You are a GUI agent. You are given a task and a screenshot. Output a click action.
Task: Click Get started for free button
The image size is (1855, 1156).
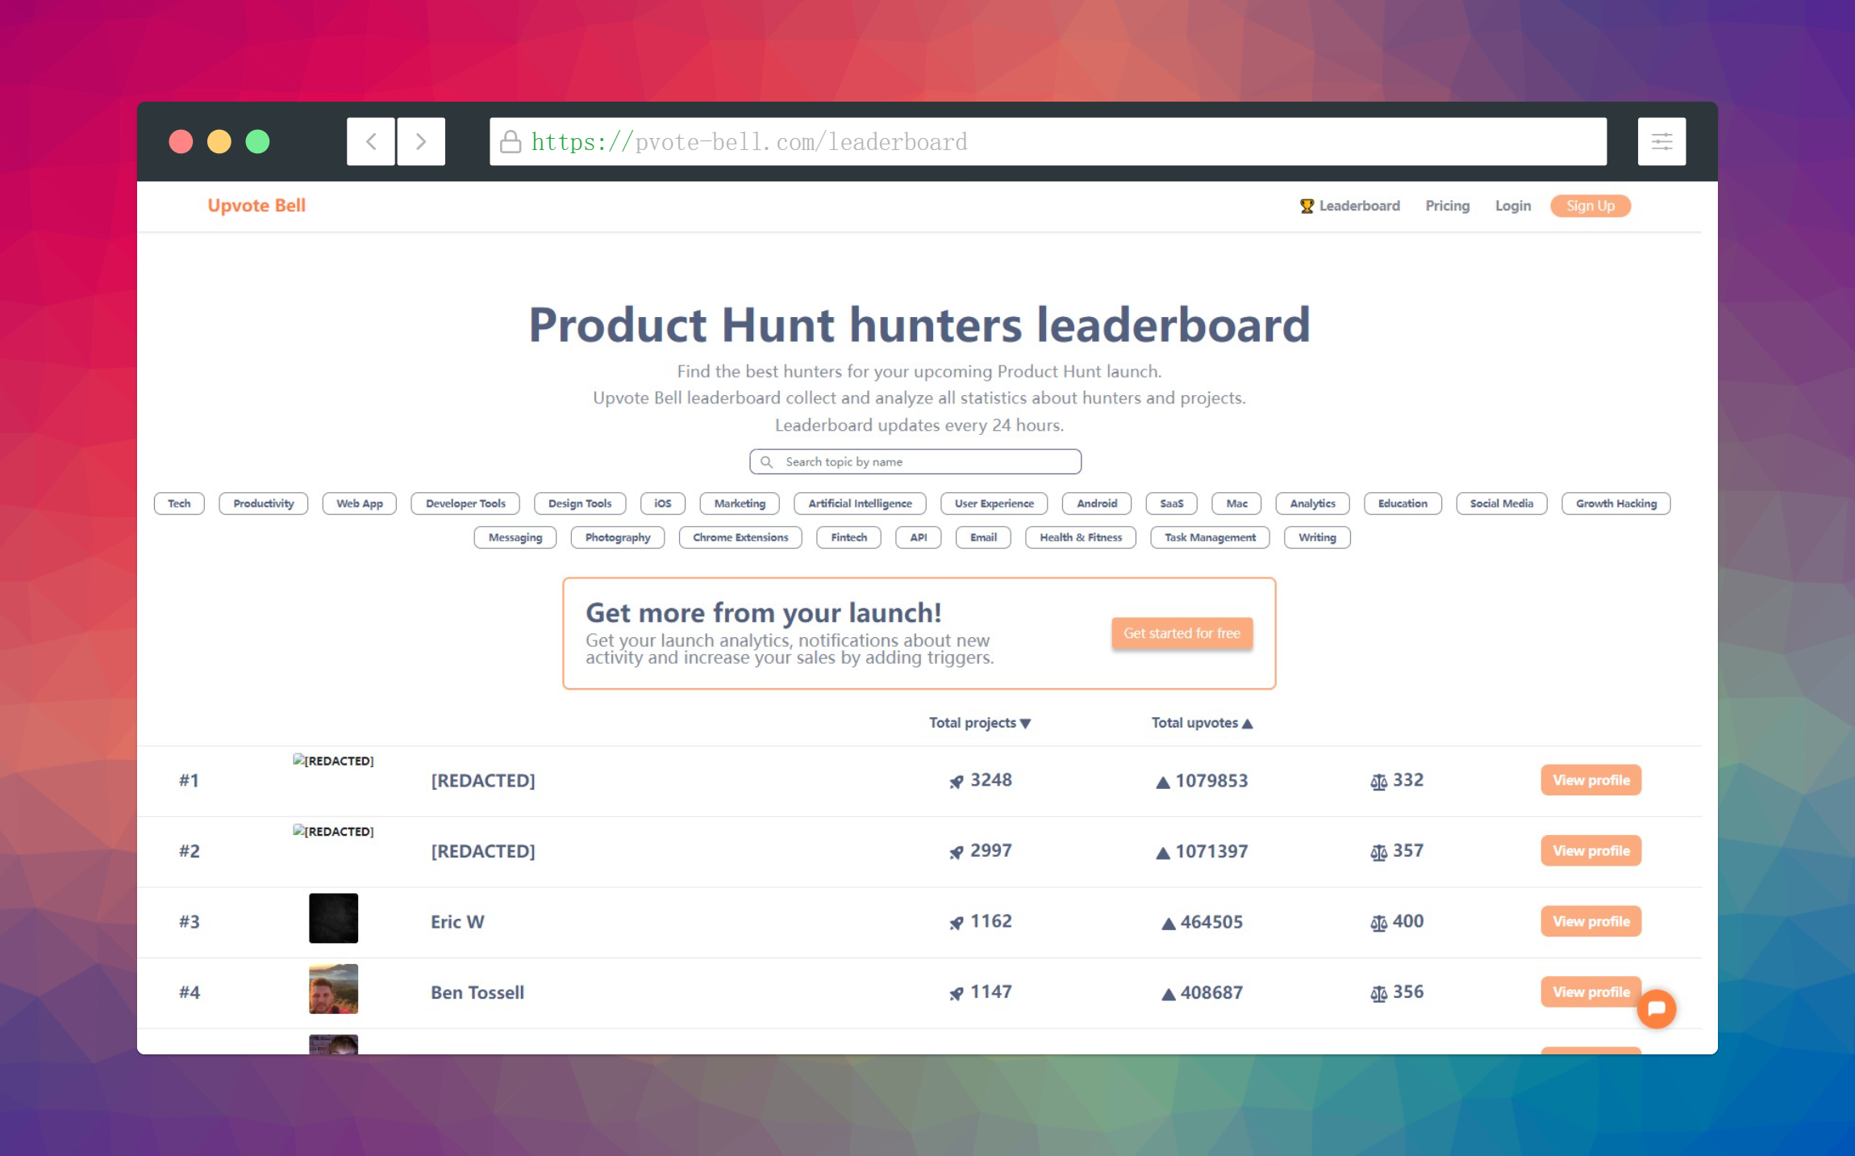tap(1182, 633)
